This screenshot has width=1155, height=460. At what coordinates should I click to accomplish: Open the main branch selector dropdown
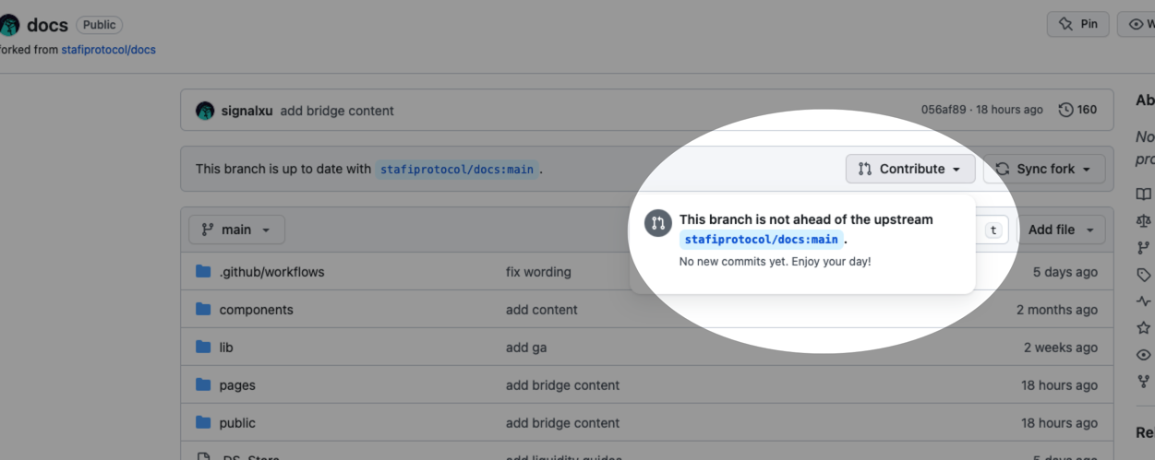[236, 230]
